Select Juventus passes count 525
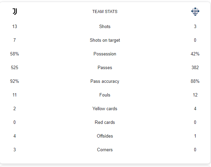 tap(14, 67)
